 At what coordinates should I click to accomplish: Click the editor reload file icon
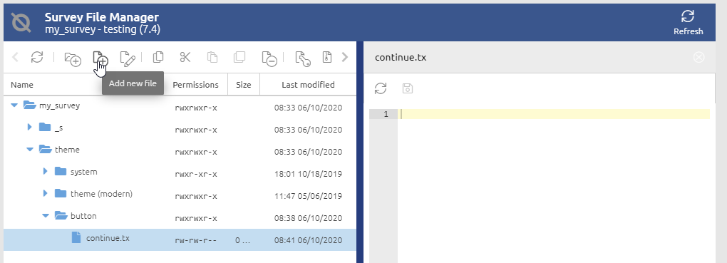click(x=381, y=88)
